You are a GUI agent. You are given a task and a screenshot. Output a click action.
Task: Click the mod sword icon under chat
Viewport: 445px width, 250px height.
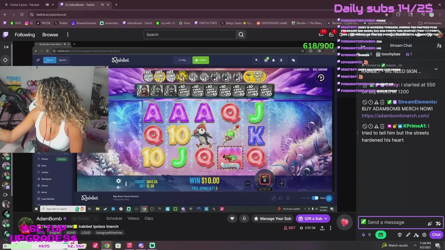pyautogui.click(x=408, y=235)
